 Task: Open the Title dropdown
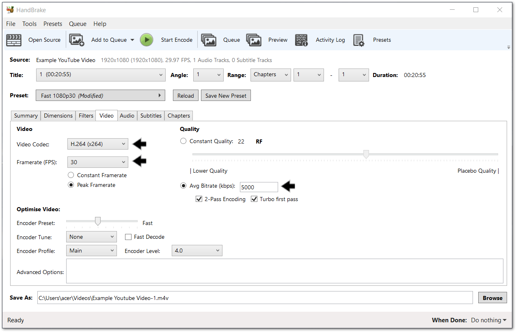(x=100, y=75)
